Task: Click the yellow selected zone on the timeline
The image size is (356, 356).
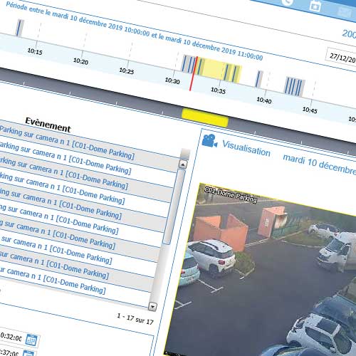Action: click(219, 70)
